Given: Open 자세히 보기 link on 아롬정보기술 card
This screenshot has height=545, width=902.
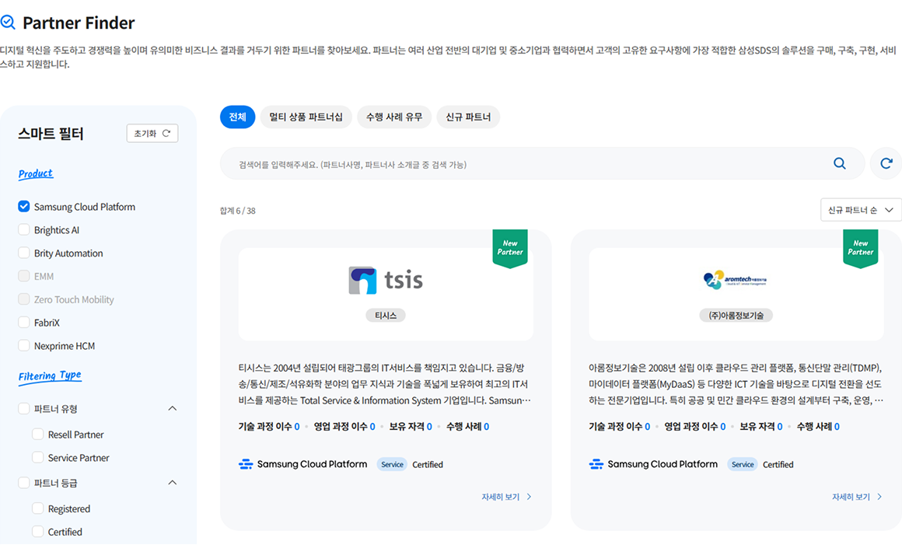Looking at the screenshot, I should pos(857,497).
